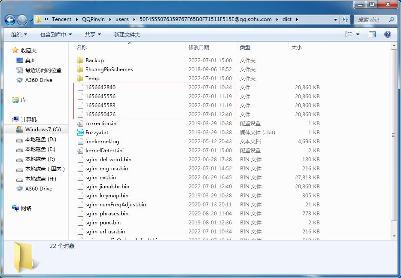401x278 pixels.
Task: Refresh the folder with the address bar refresh icon
Action: tap(346, 19)
